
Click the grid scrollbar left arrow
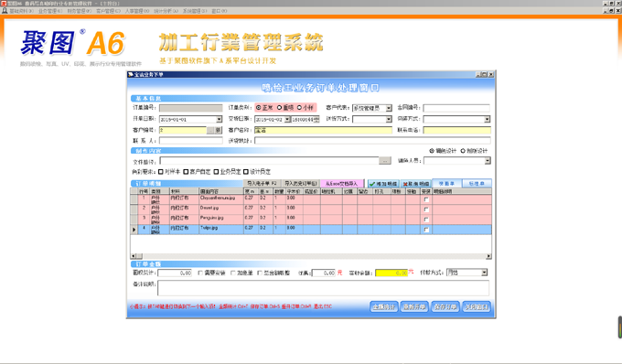134,256
